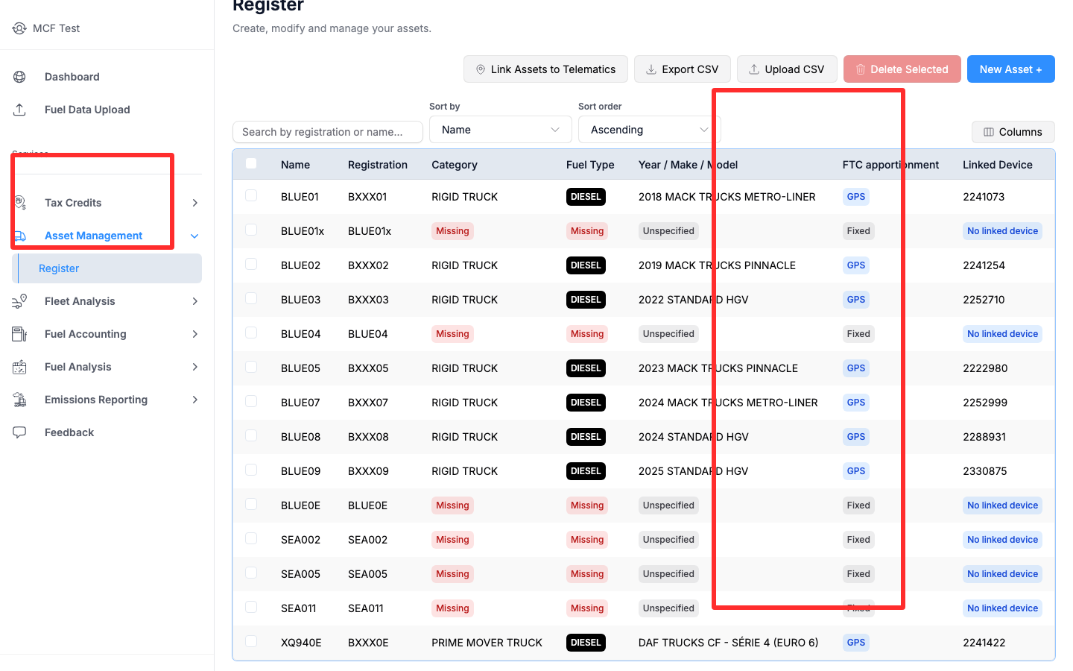Click the Tax Credits sidebar icon
1073x671 pixels.
click(x=19, y=202)
